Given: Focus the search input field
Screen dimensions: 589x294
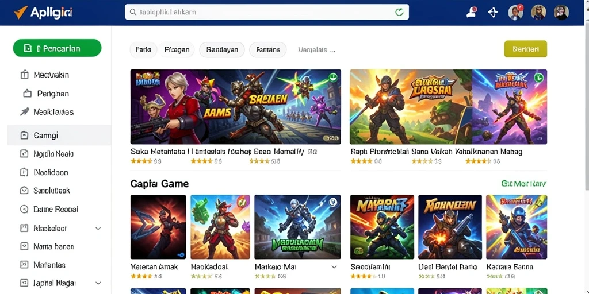Looking at the screenshot, I should point(267,12).
